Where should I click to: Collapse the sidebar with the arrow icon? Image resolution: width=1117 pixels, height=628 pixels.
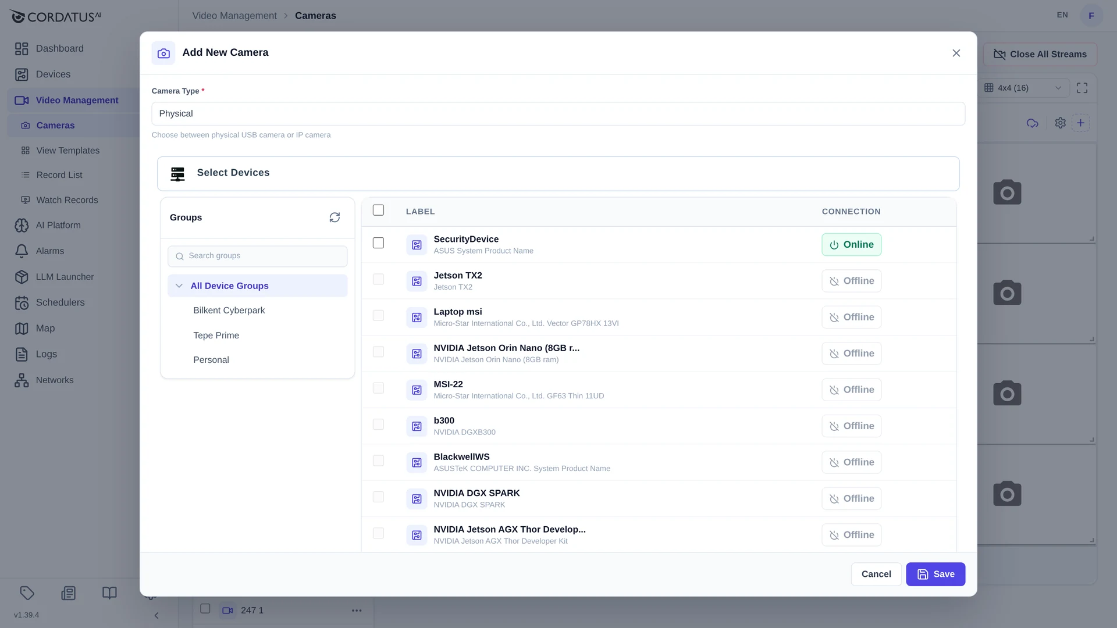(x=156, y=615)
